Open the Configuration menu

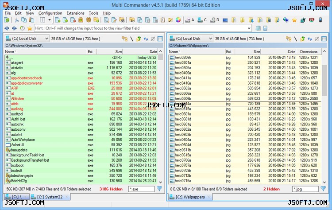click(50, 13)
